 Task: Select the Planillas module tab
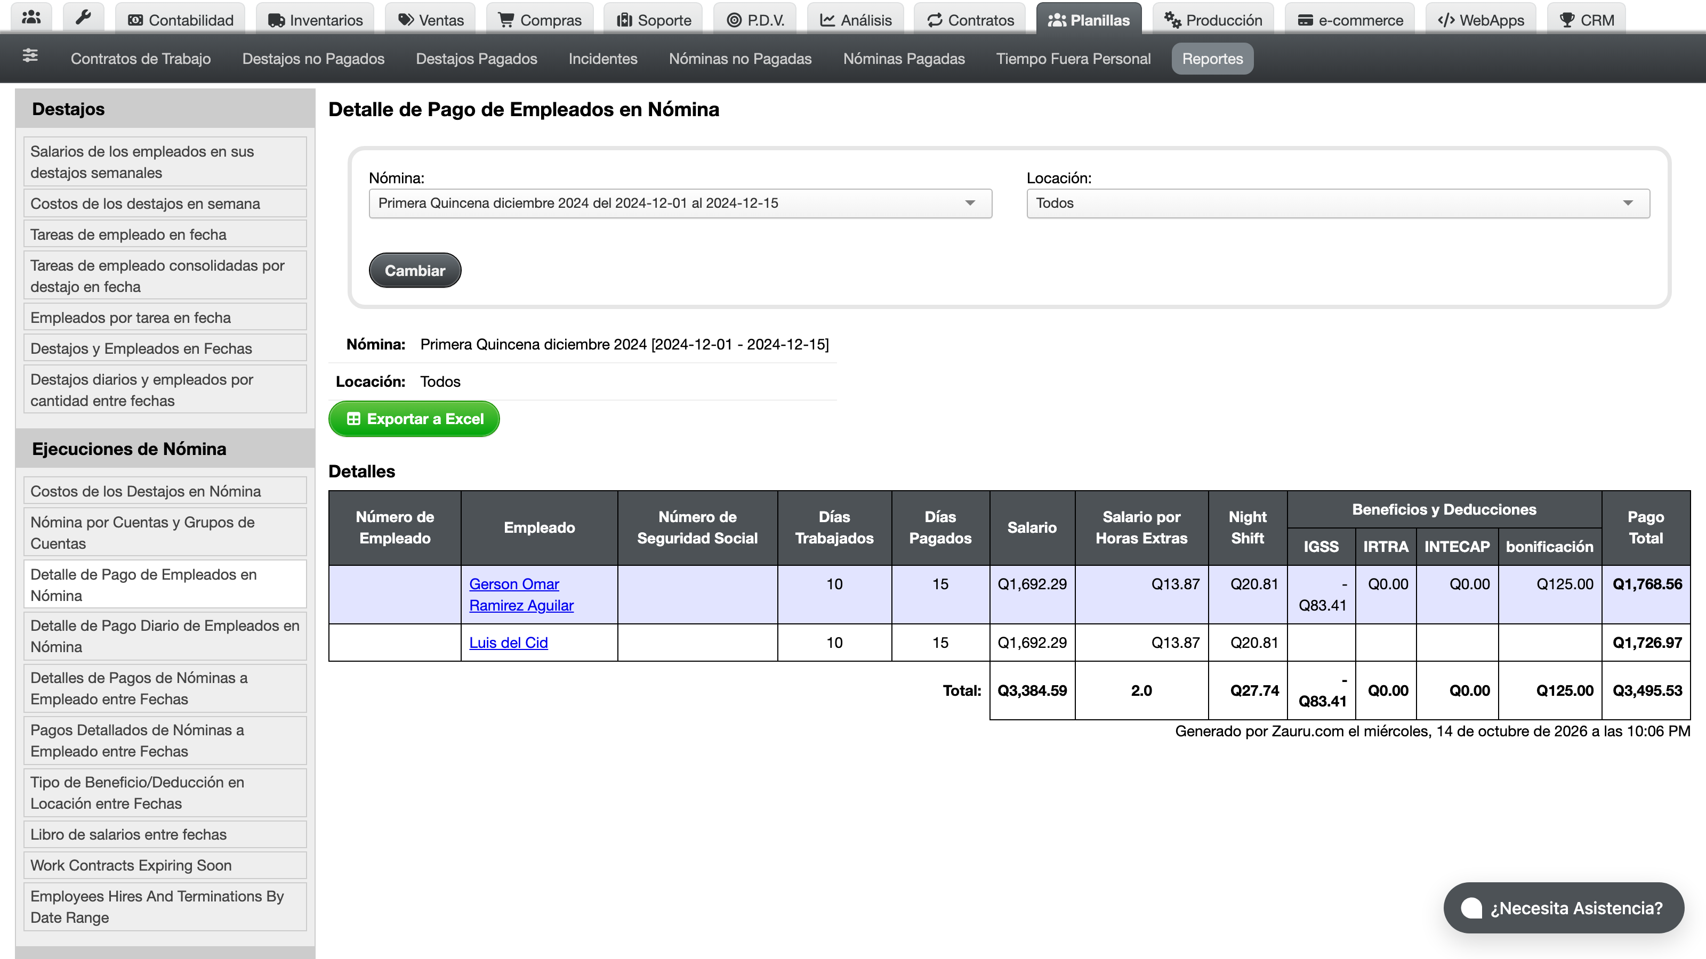1089,20
